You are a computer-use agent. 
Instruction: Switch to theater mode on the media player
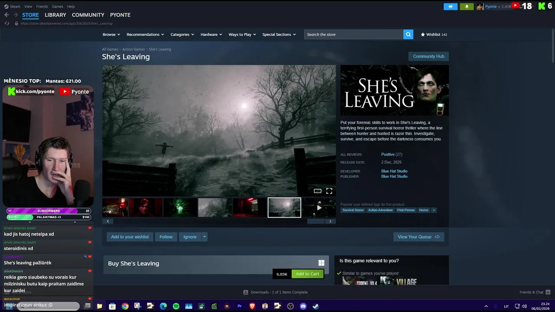tap(317, 191)
